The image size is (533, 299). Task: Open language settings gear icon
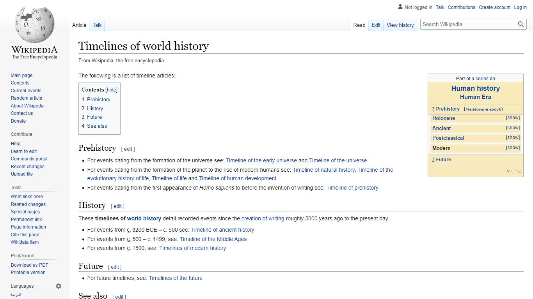59,286
